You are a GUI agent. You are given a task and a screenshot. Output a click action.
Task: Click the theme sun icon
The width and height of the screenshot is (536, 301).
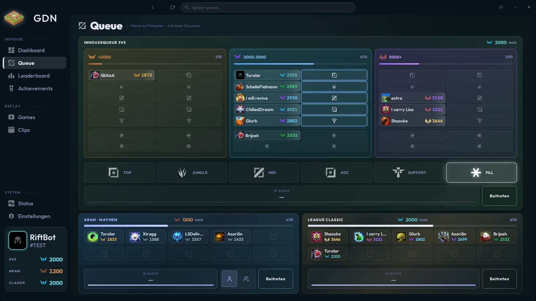coord(501,7)
